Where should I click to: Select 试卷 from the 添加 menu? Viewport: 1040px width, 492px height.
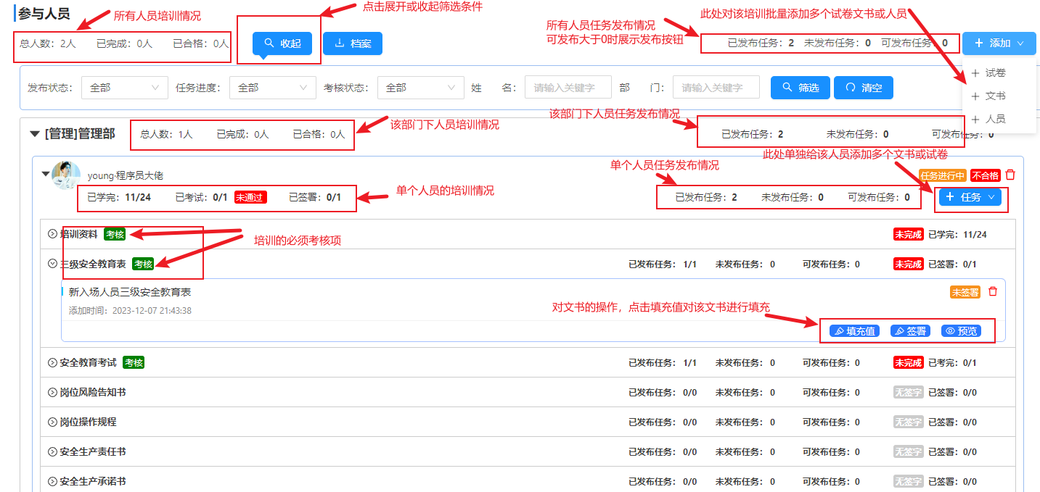(x=995, y=73)
